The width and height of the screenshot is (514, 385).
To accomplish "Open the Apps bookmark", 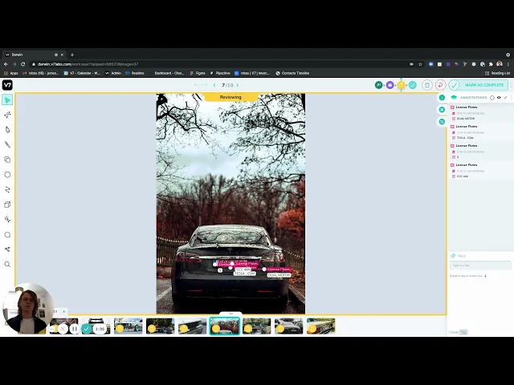I will click(11, 73).
